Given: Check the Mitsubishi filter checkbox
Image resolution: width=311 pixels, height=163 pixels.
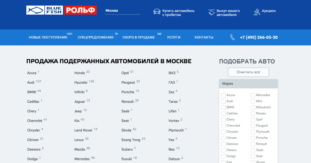Looking at the screenshot, I should (253, 108).
